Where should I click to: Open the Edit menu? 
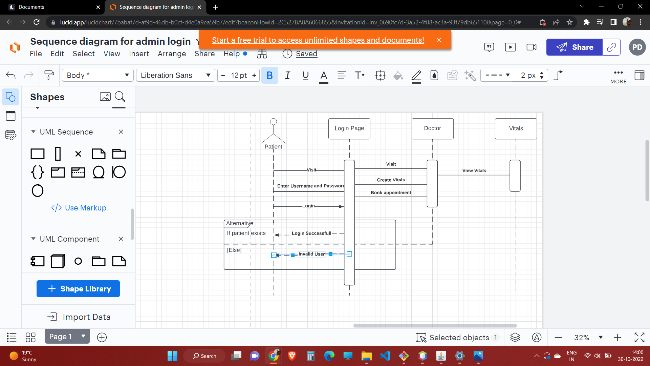click(x=57, y=54)
